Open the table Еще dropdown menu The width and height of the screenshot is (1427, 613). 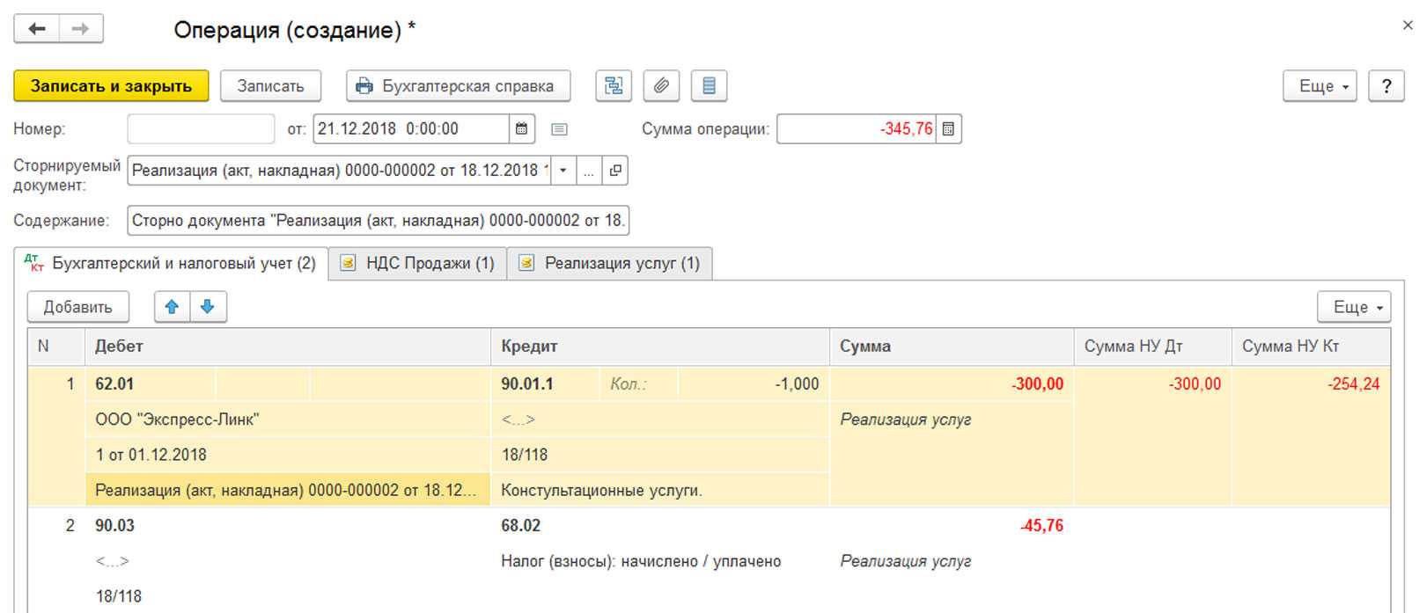(x=1353, y=307)
